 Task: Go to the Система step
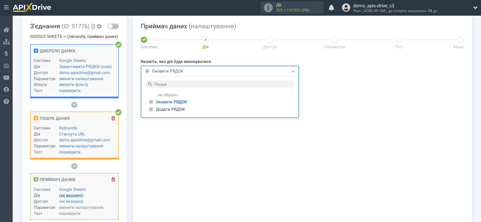point(144,40)
